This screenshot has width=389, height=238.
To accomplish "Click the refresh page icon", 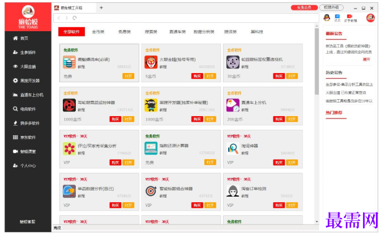I will coord(74,18).
